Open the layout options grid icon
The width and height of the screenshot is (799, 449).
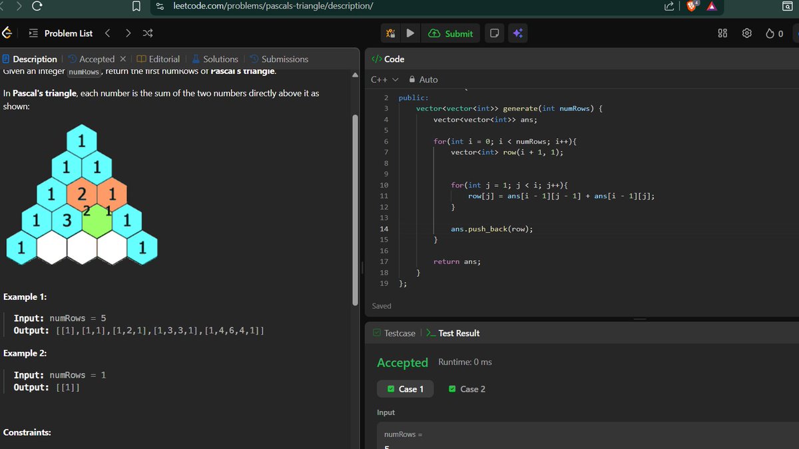click(722, 32)
